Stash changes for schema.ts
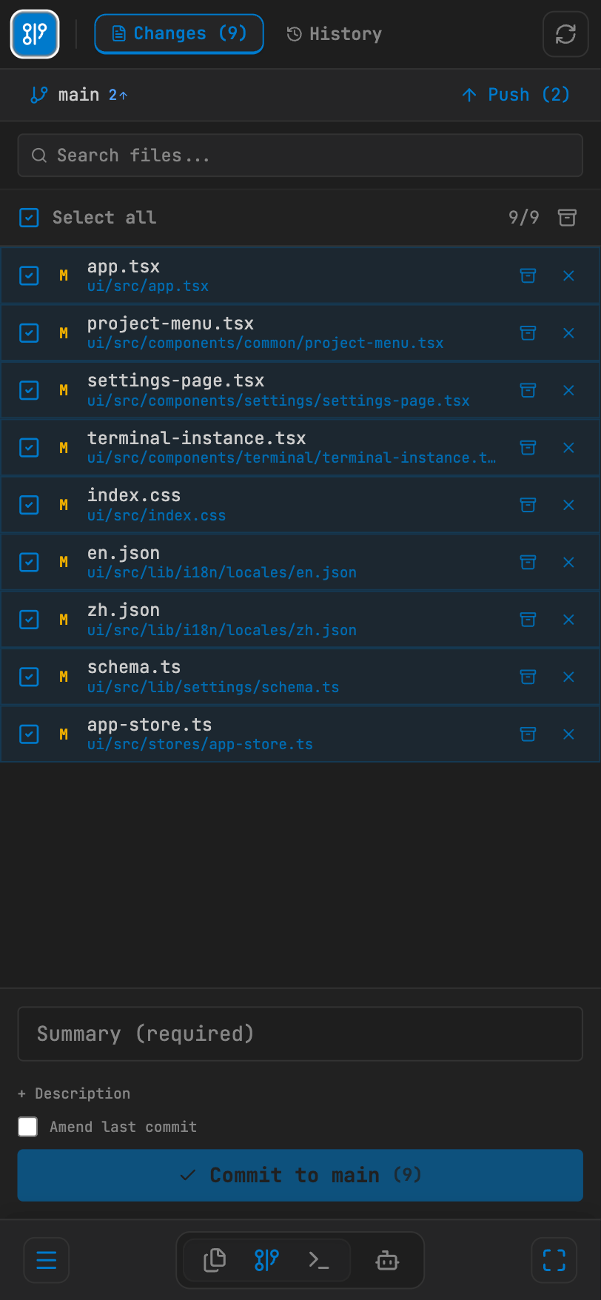 pyautogui.click(x=528, y=677)
